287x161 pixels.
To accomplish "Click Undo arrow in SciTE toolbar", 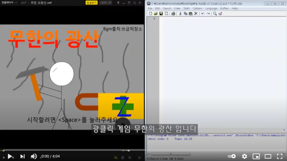I will 203,13.
